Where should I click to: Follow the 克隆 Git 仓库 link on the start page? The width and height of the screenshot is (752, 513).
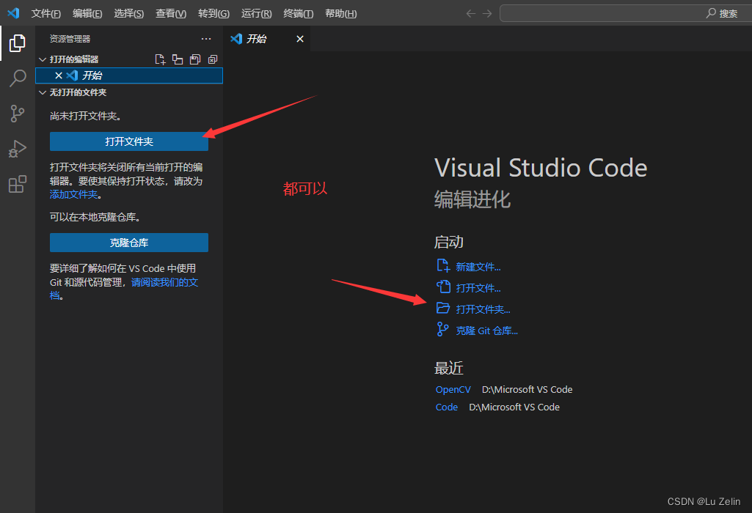click(485, 330)
